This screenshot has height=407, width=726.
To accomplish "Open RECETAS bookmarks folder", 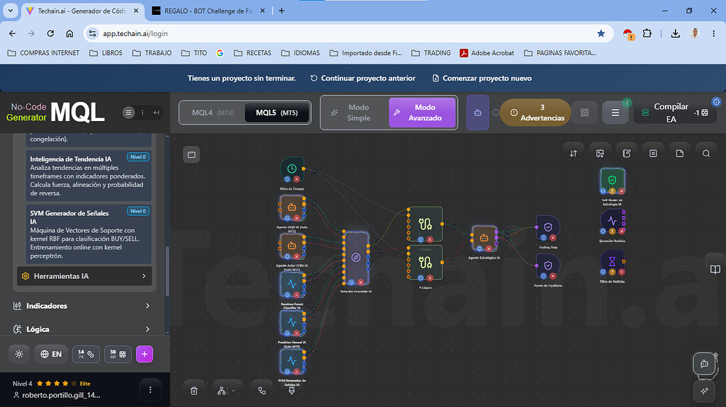I will click(x=253, y=53).
